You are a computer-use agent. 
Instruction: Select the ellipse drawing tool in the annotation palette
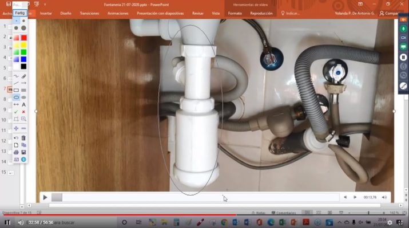point(16,97)
